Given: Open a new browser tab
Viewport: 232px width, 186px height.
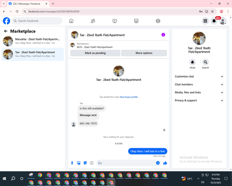Looking at the screenshot, I should pyautogui.click(x=53, y=4).
